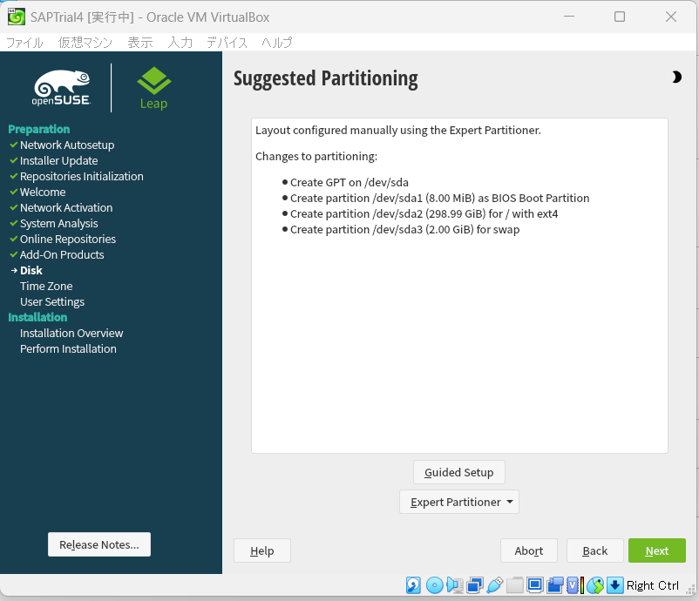The image size is (699, 601).
Task: Open the ファイル menu
Action: click(x=24, y=43)
